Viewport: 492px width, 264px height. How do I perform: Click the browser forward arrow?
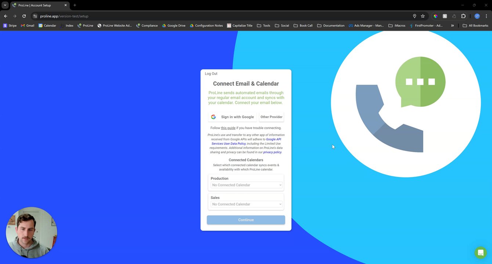(x=15, y=16)
